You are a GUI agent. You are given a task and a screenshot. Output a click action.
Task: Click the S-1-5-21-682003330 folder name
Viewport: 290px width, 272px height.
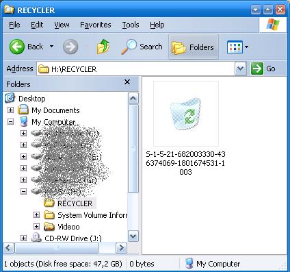(185, 163)
